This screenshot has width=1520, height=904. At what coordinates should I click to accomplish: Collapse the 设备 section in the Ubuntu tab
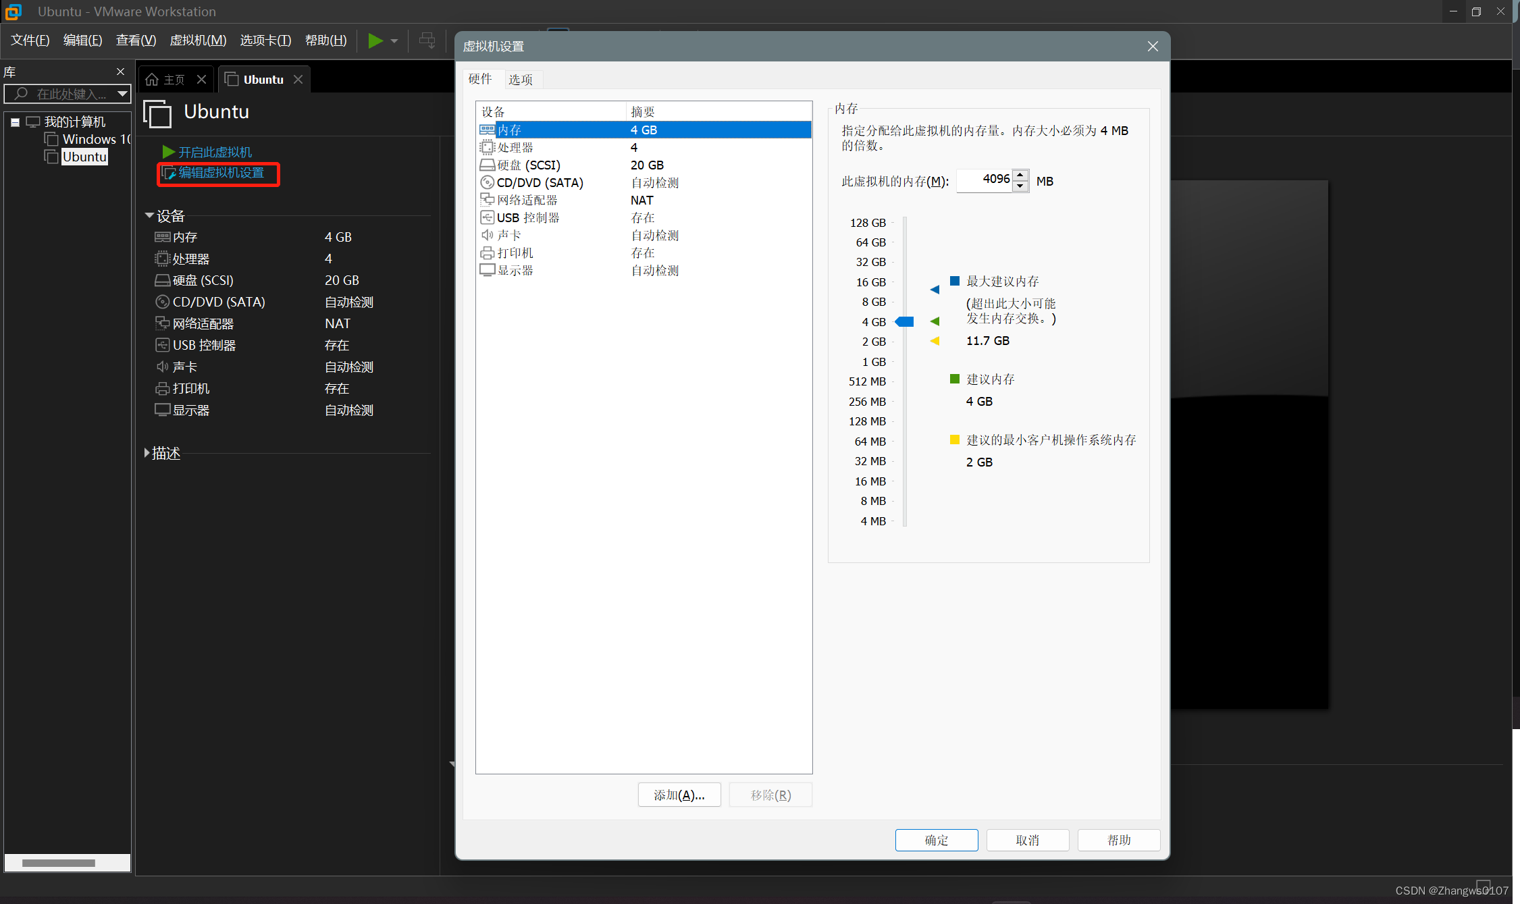point(149,215)
